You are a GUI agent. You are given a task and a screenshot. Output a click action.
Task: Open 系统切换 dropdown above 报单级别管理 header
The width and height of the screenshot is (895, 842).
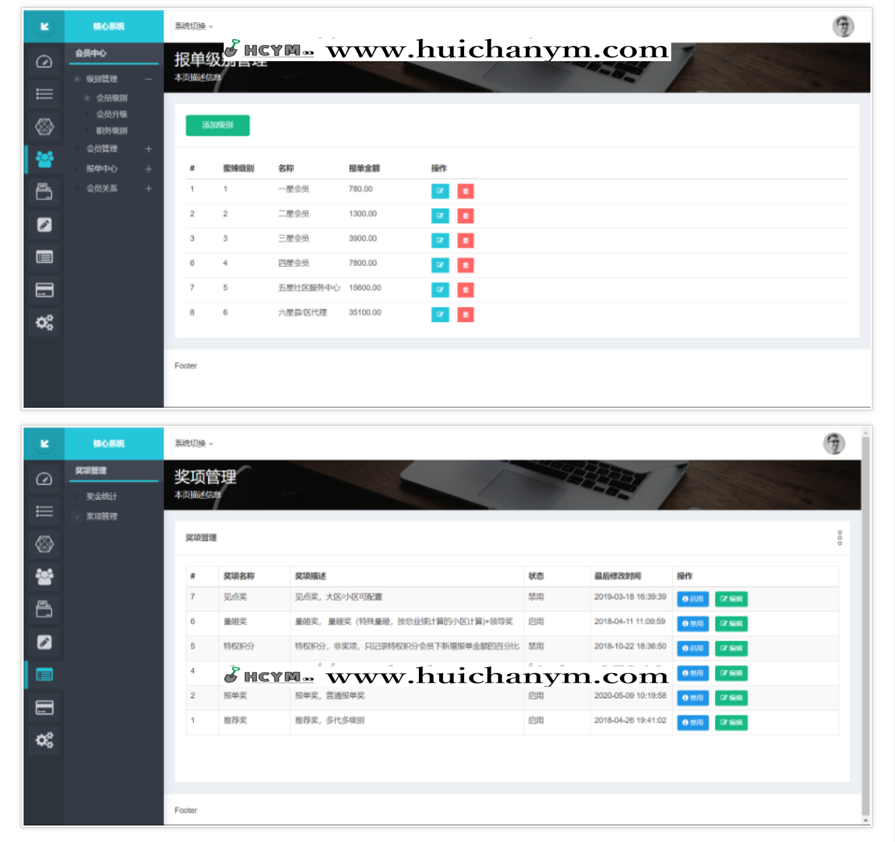(x=194, y=26)
